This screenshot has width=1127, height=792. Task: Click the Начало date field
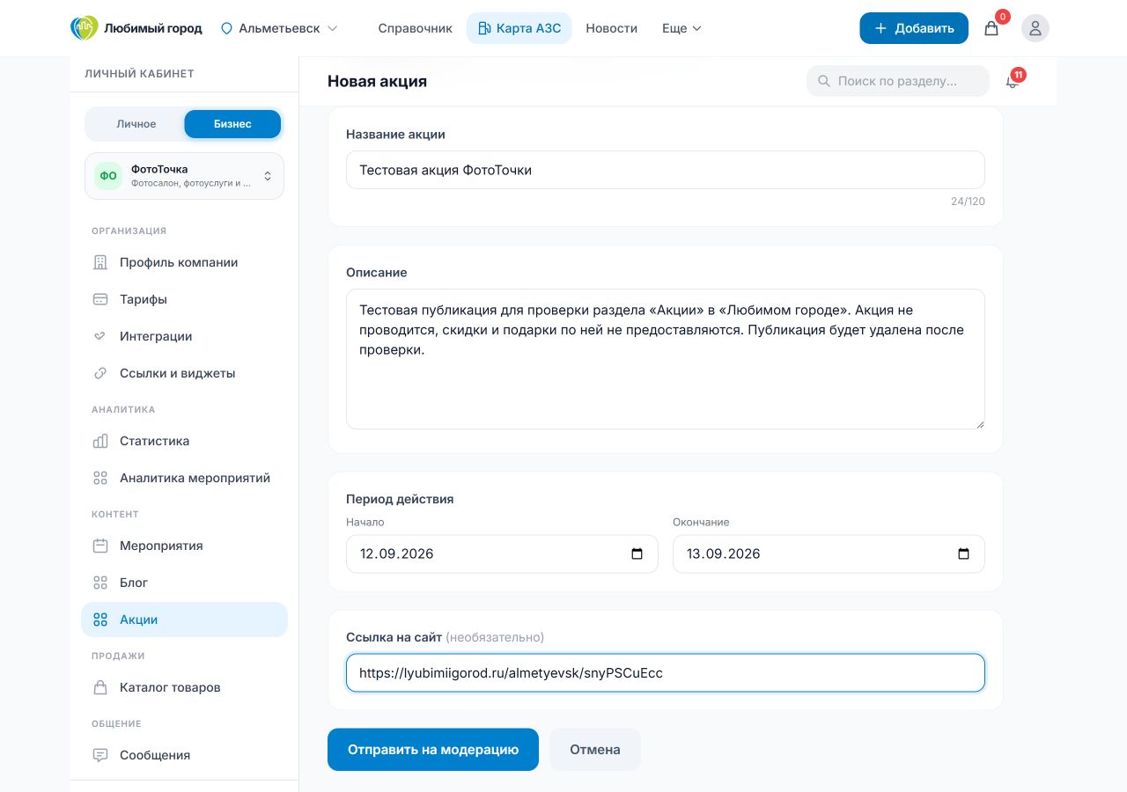pos(502,554)
